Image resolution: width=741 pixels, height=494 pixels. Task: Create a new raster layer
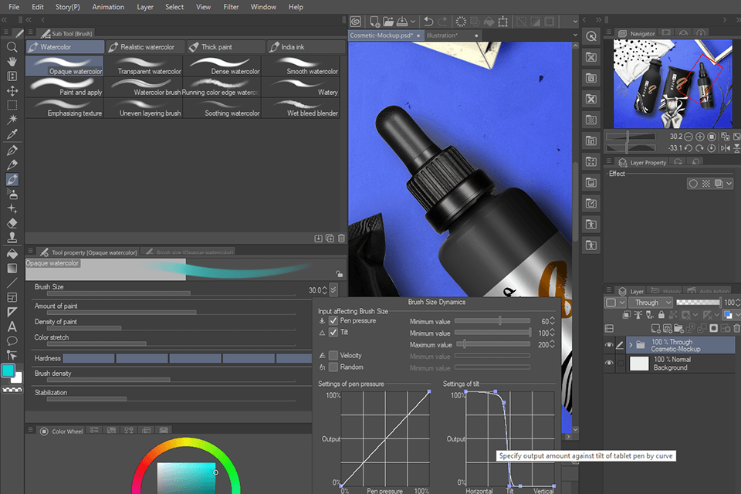pyautogui.click(x=655, y=328)
